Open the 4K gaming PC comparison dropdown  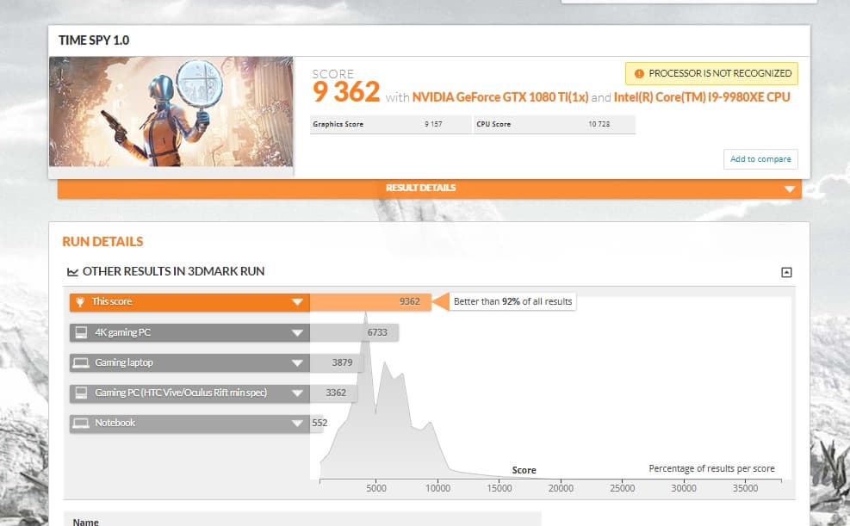(299, 332)
